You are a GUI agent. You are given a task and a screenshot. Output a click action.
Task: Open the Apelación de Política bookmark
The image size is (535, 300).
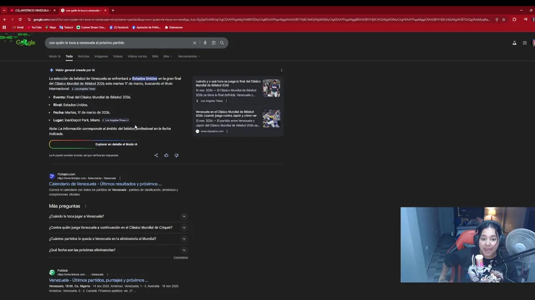[146, 27]
